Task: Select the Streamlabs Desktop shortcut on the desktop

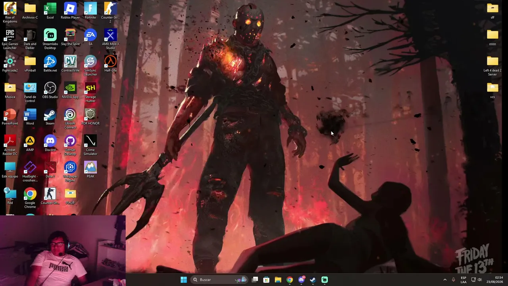Action: click(50, 39)
